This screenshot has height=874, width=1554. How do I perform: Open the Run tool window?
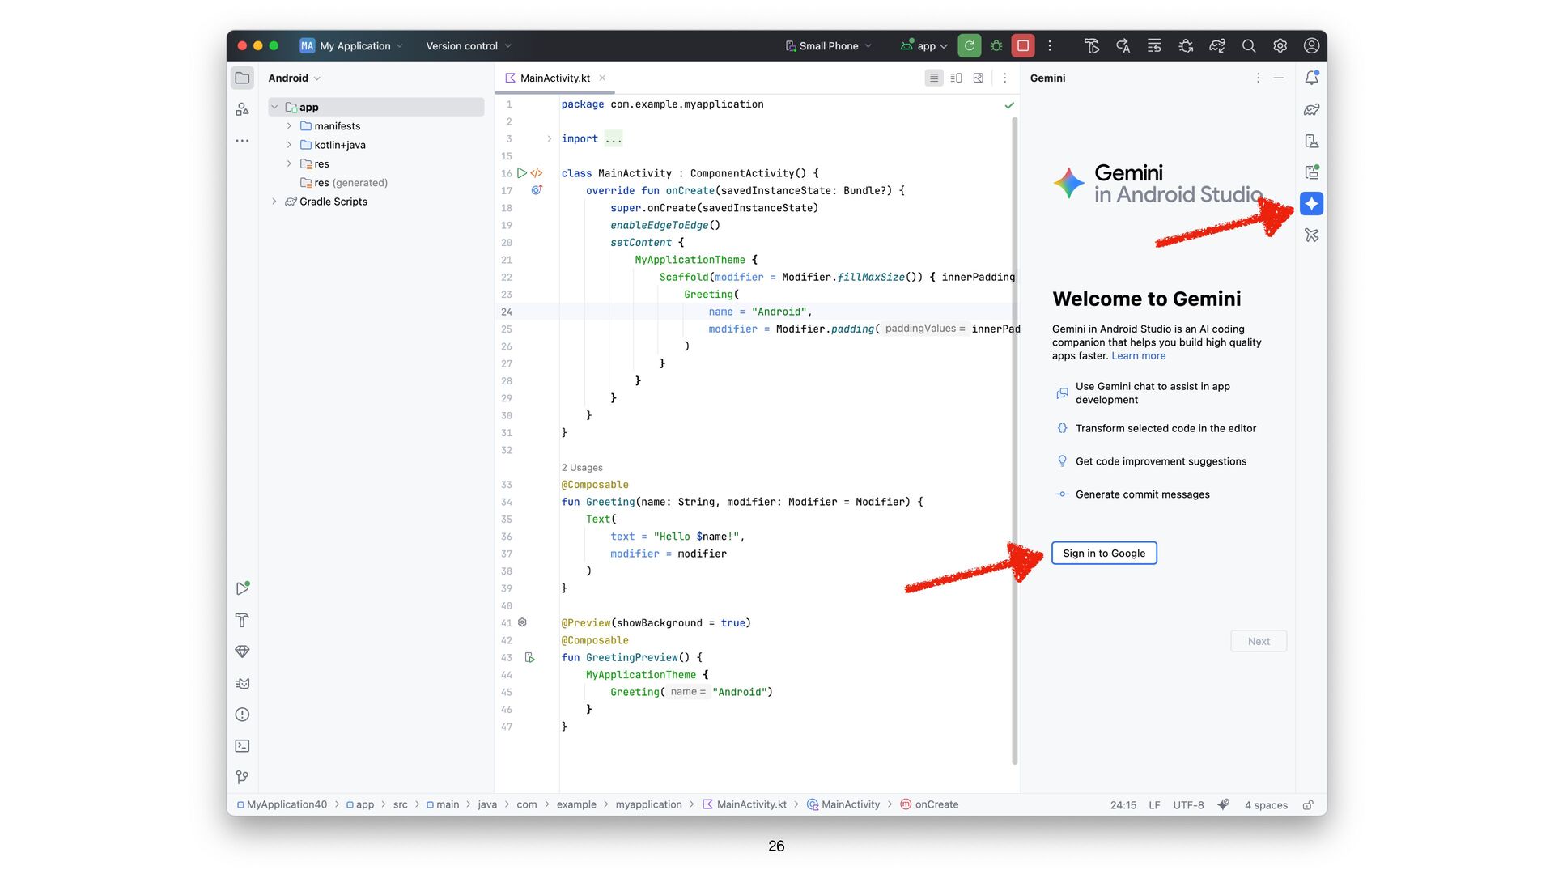tap(242, 588)
